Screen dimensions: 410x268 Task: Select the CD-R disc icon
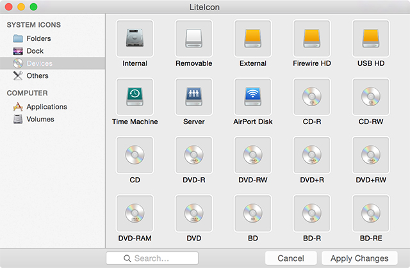[x=312, y=97]
